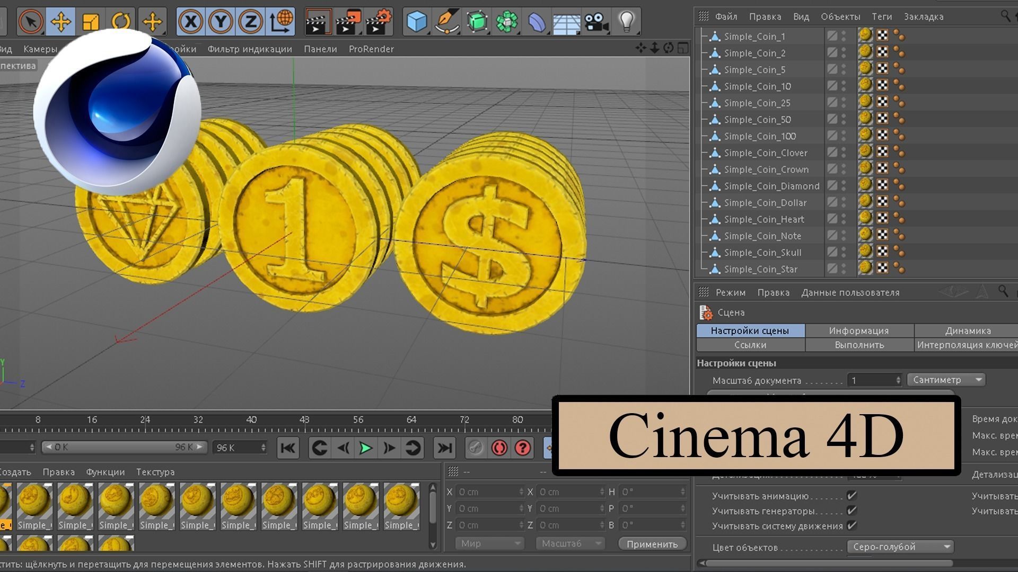Viewport: 1018px width, 572px height.
Task: Switch to Динамика tab
Action: (x=968, y=330)
